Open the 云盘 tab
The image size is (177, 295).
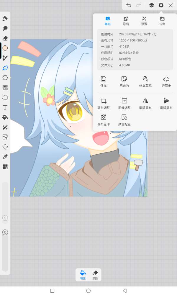162,21
